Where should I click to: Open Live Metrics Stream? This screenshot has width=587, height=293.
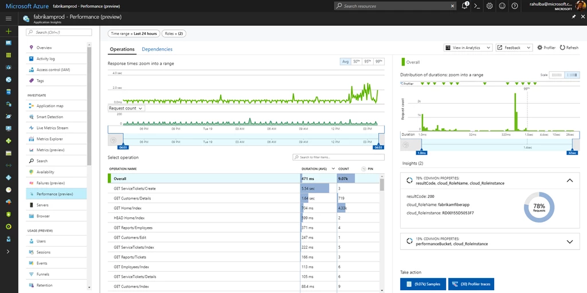[56, 128]
